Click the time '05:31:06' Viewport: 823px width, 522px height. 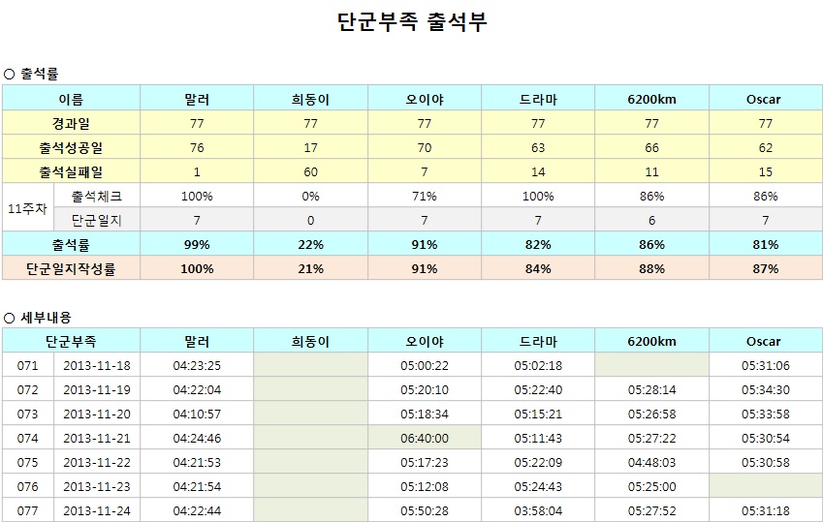[x=765, y=366]
